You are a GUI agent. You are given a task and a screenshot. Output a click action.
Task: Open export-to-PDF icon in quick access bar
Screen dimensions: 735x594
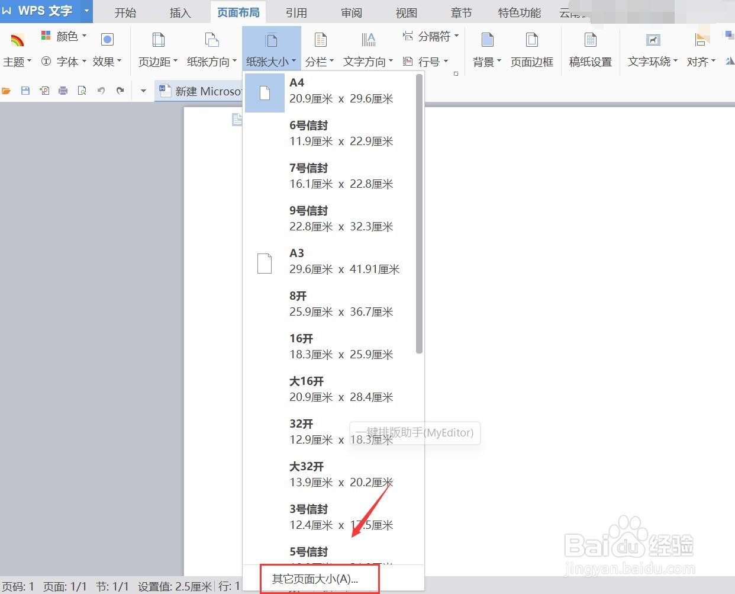[x=44, y=91]
